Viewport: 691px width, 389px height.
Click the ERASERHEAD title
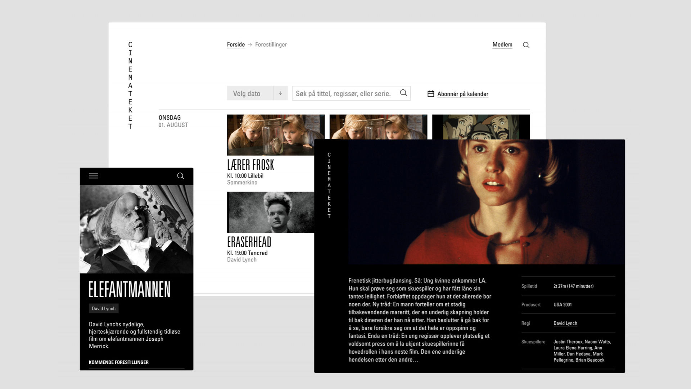coord(249,242)
